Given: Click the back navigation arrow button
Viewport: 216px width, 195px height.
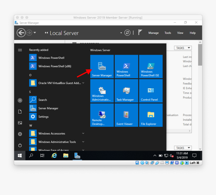Looking at the screenshot, I should 21,33.
